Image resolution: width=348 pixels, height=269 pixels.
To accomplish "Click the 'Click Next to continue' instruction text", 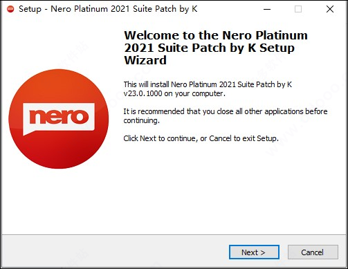I will pyautogui.click(x=201, y=138).
